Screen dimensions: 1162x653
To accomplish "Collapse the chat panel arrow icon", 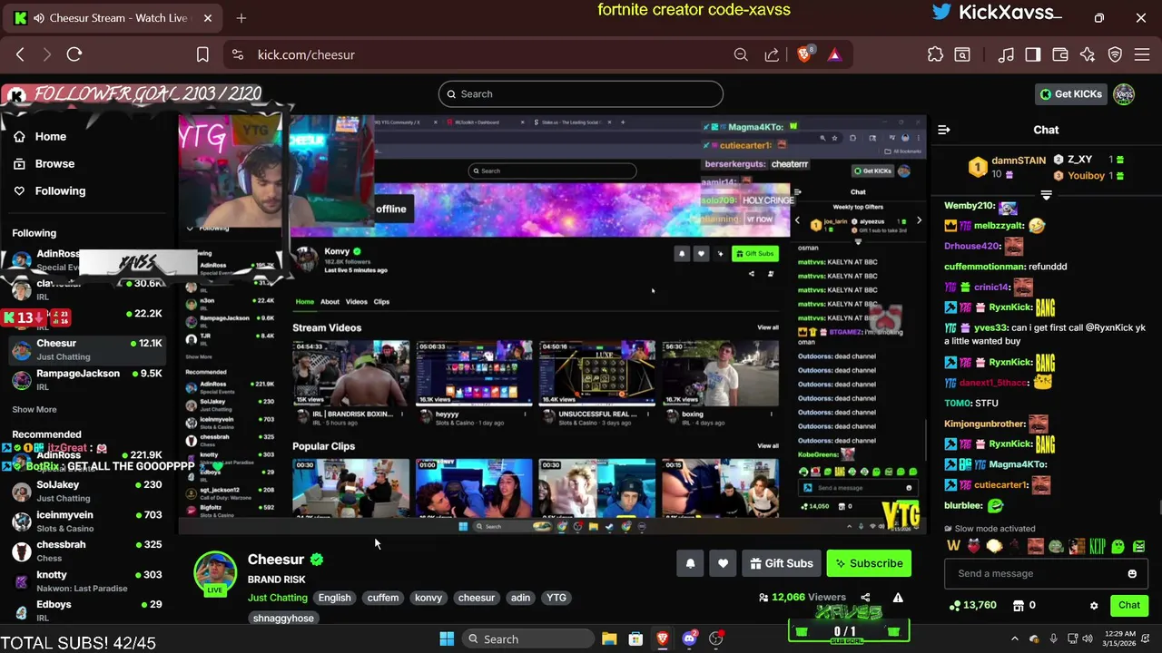I will tap(944, 130).
